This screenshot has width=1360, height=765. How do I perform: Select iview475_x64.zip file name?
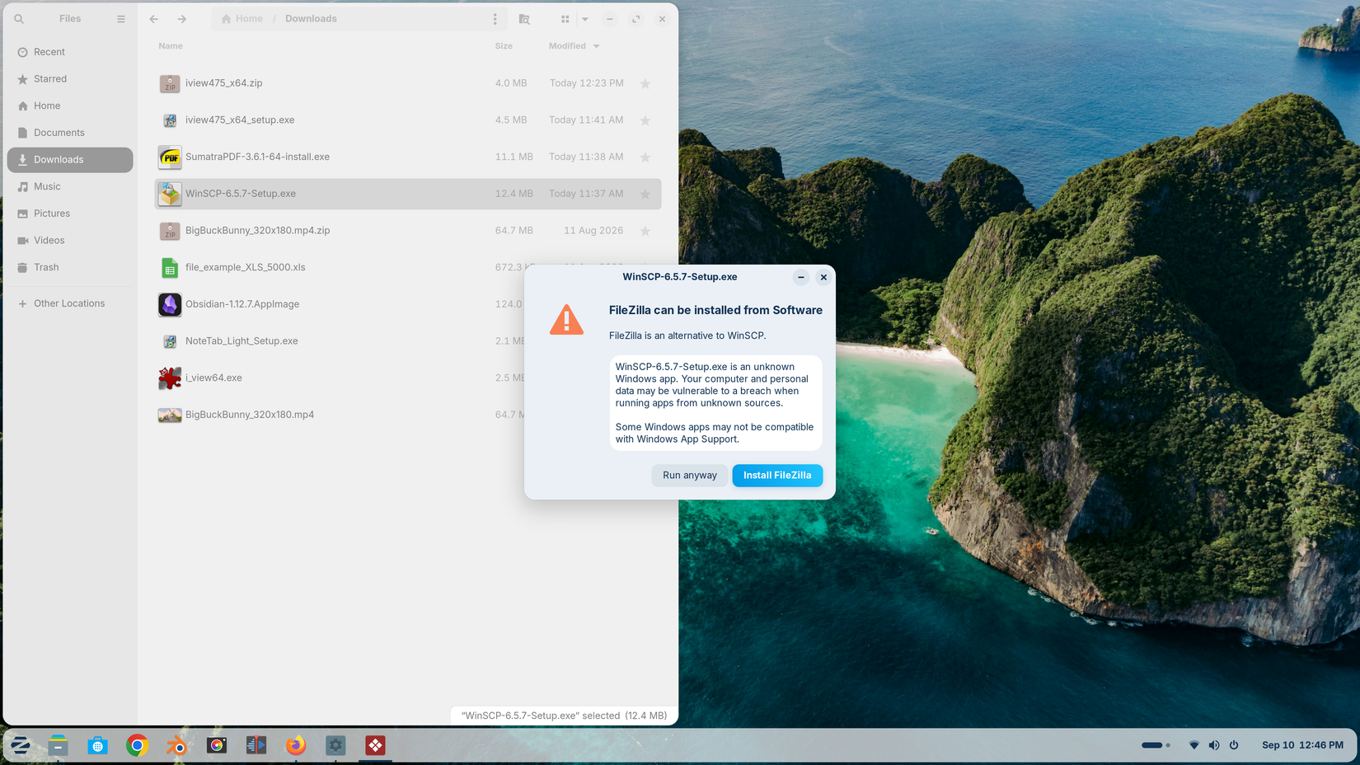[223, 83]
